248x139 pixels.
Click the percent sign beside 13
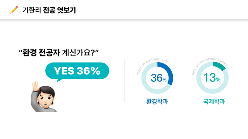click(x=218, y=80)
